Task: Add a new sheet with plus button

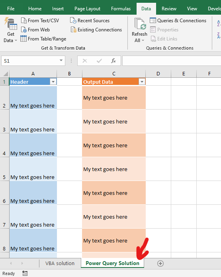Action: (x=160, y=264)
